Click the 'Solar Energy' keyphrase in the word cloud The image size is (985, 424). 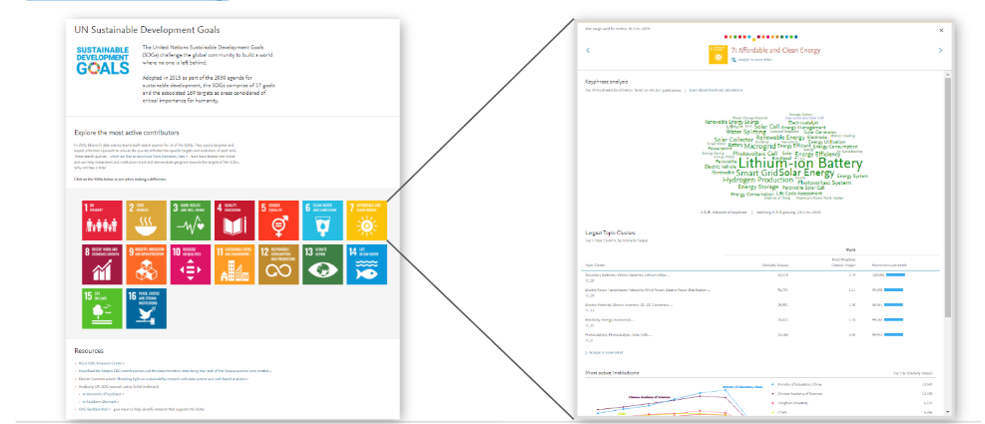point(806,173)
